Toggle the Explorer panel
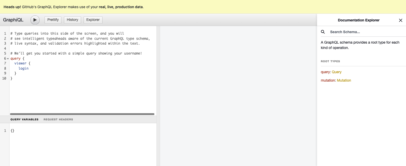 click(x=93, y=20)
